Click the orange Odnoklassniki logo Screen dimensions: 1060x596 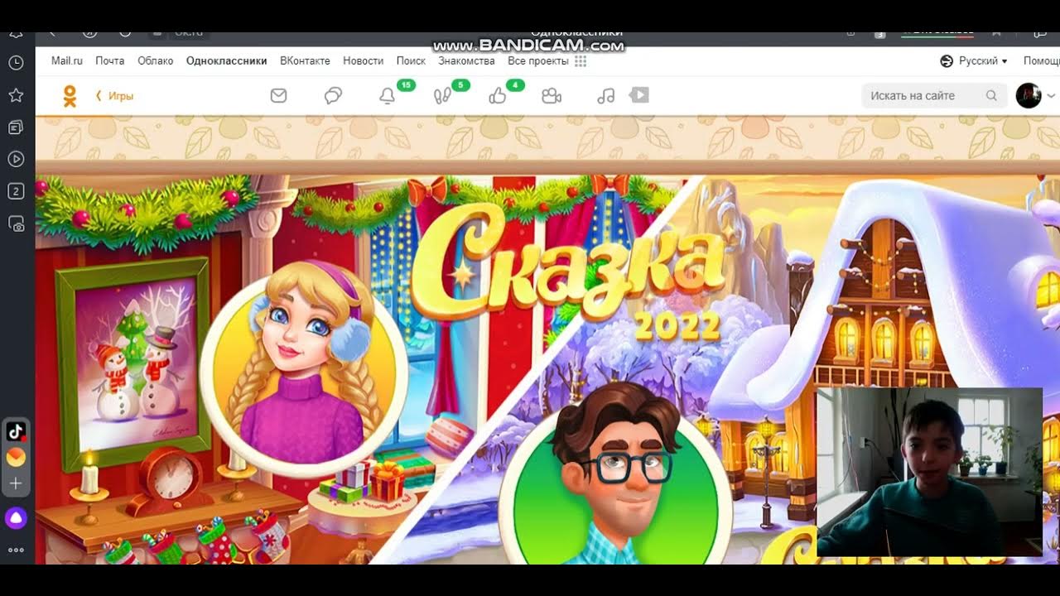tap(70, 96)
